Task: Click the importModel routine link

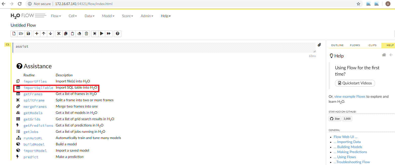Action: click(35, 151)
